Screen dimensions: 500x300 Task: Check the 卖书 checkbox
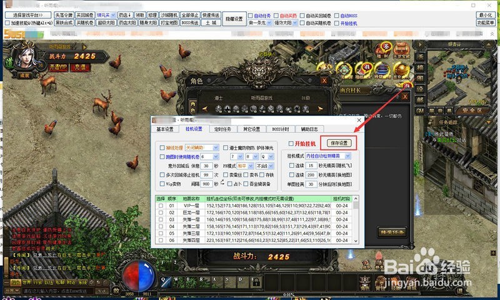[x=246, y=175]
